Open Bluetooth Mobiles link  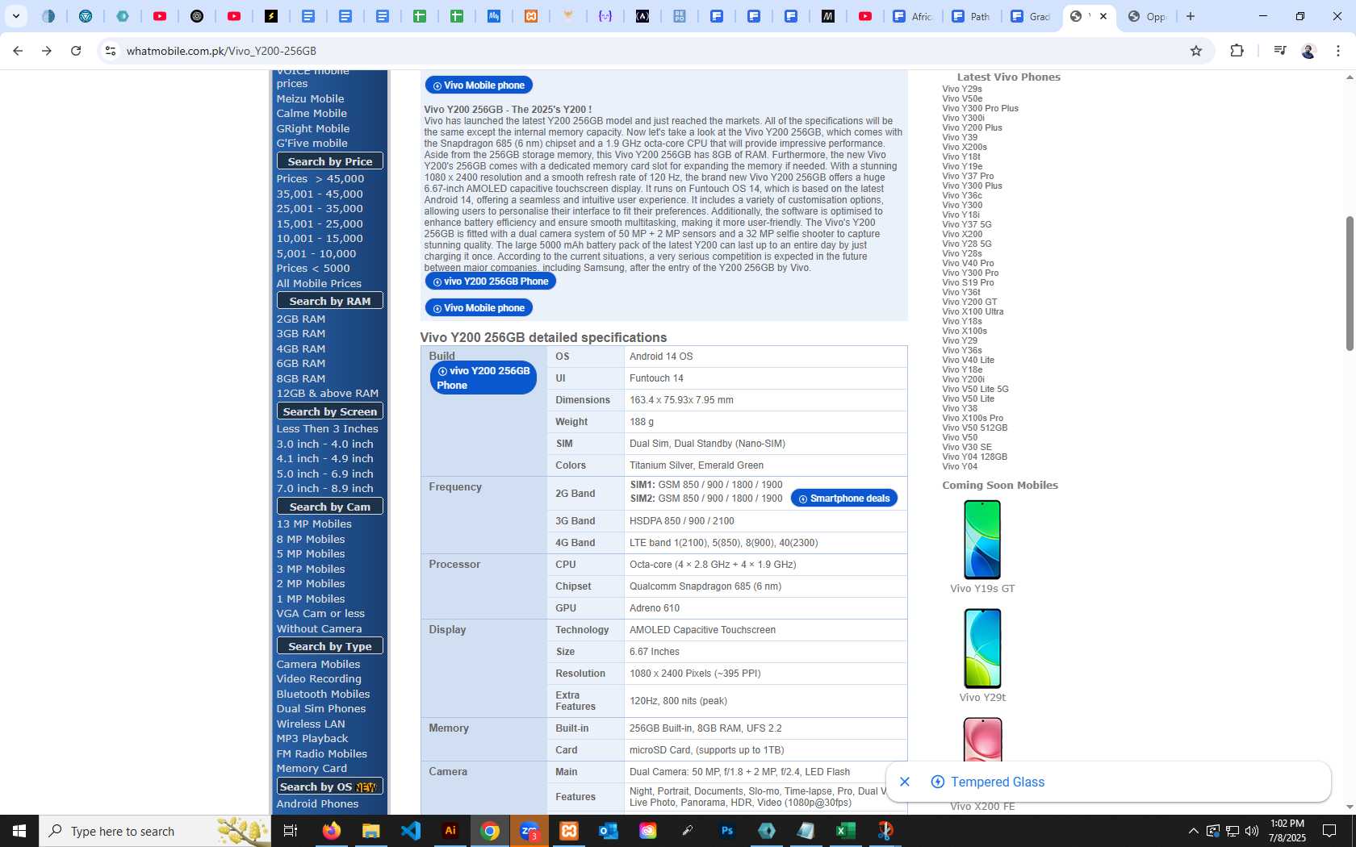[x=323, y=695]
